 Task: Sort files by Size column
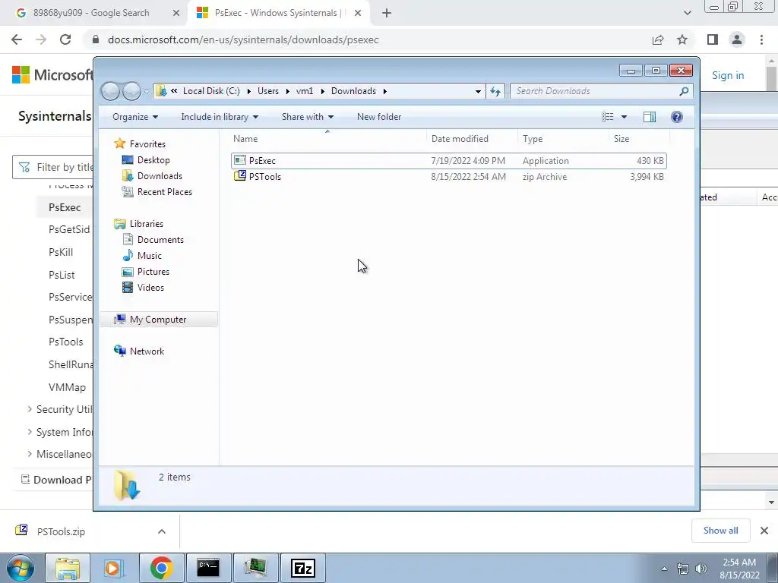click(640, 139)
